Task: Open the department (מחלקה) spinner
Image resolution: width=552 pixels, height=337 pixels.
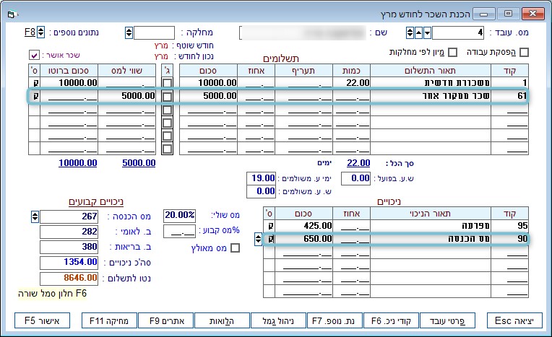Action: [x=129, y=32]
